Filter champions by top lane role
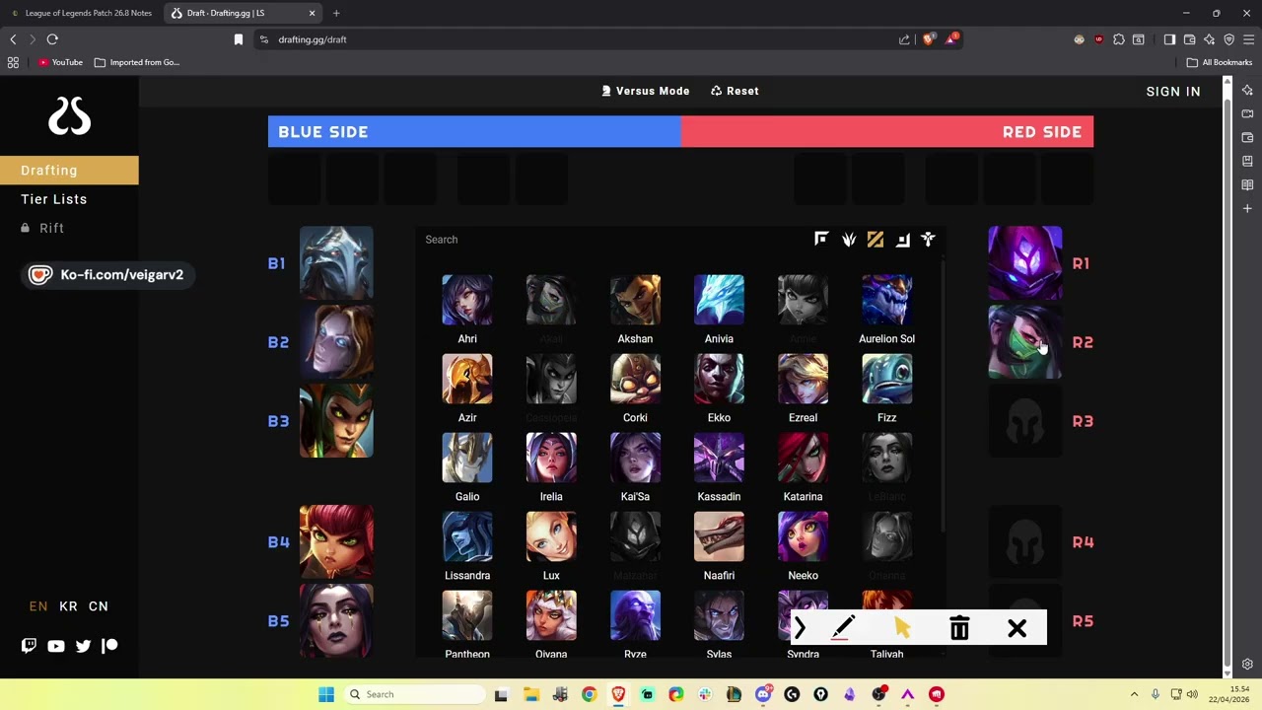The width and height of the screenshot is (1262, 710). (x=821, y=239)
